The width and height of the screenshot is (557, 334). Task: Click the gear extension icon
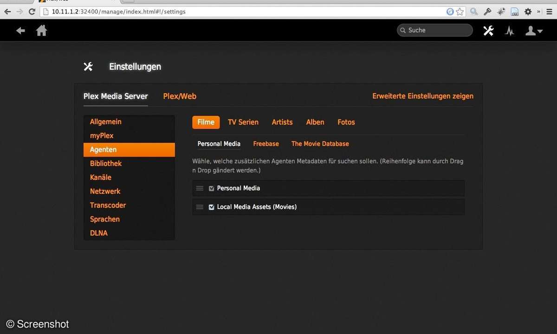pos(528,12)
